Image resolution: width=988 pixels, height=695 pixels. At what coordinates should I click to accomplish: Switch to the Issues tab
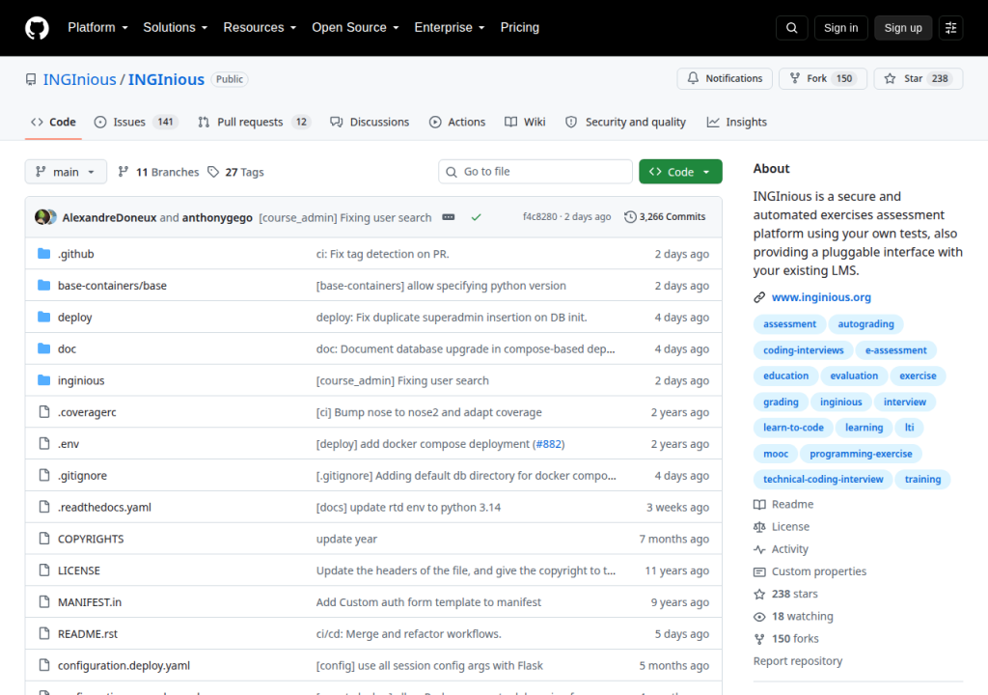tap(136, 122)
